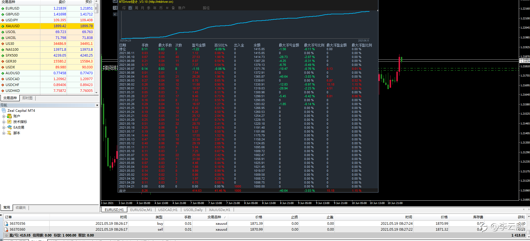Switch to the USDCAD,H1 chart tab
530x241 pixels.
click(x=168, y=210)
